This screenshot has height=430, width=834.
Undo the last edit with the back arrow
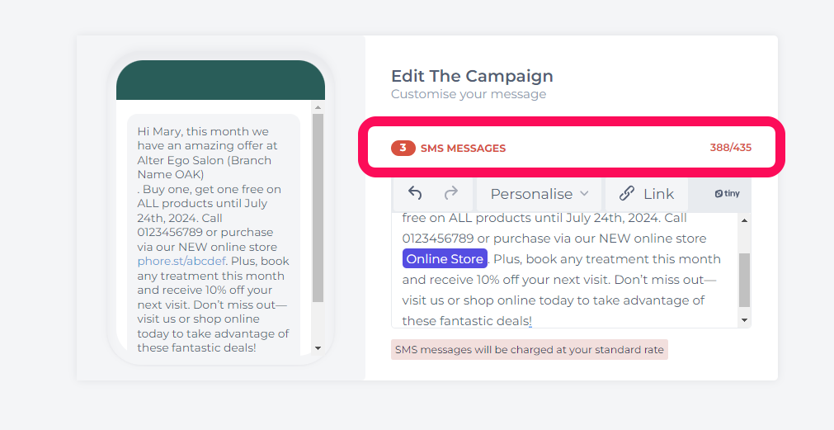tap(415, 193)
